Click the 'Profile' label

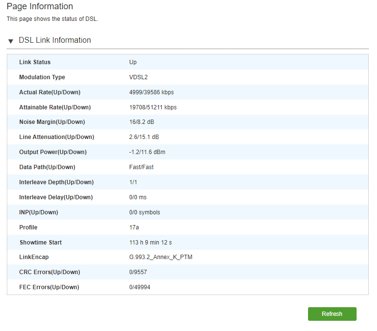click(x=28, y=227)
